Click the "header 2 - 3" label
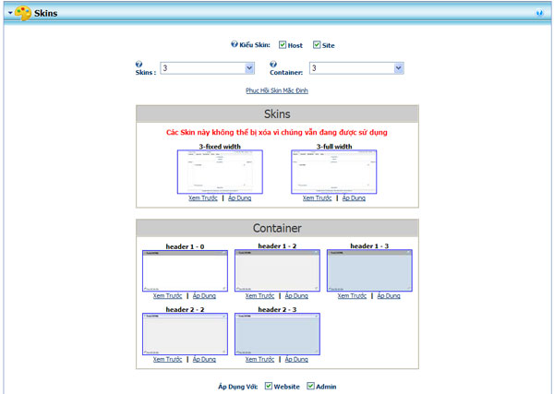This screenshot has width=554, height=394. coord(277,309)
